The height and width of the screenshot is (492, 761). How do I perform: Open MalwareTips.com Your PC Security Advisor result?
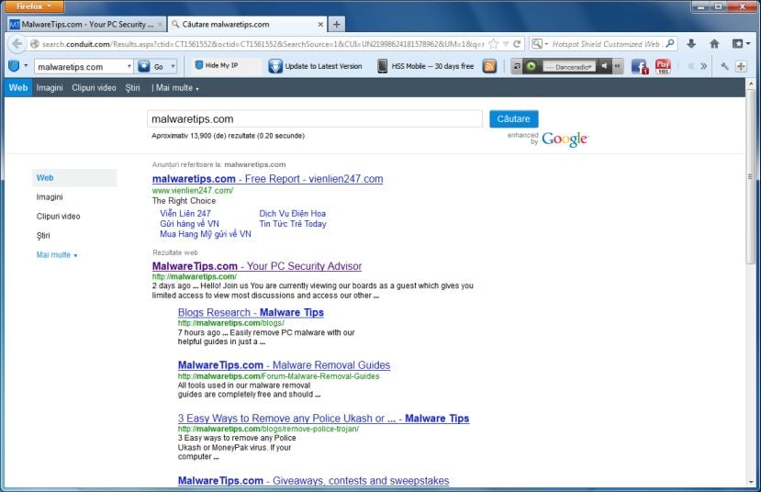257,266
